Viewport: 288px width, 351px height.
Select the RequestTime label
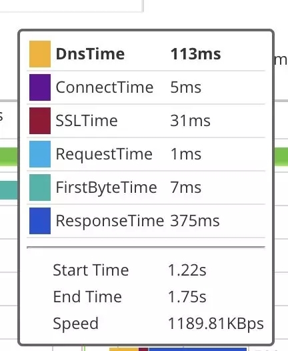coord(104,154)
